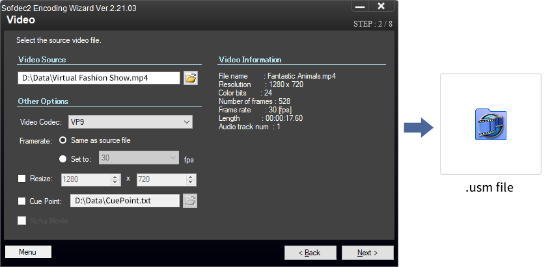Screen dimensions: 552x267
Task: Go to the previous step with Back
Action: pyautogui.click(x=310, y=253)
